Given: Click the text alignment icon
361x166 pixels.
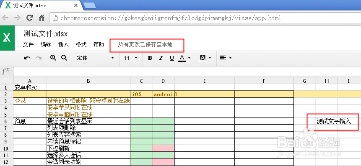Looking at the screenshot, I should click(x=223, y=58).
